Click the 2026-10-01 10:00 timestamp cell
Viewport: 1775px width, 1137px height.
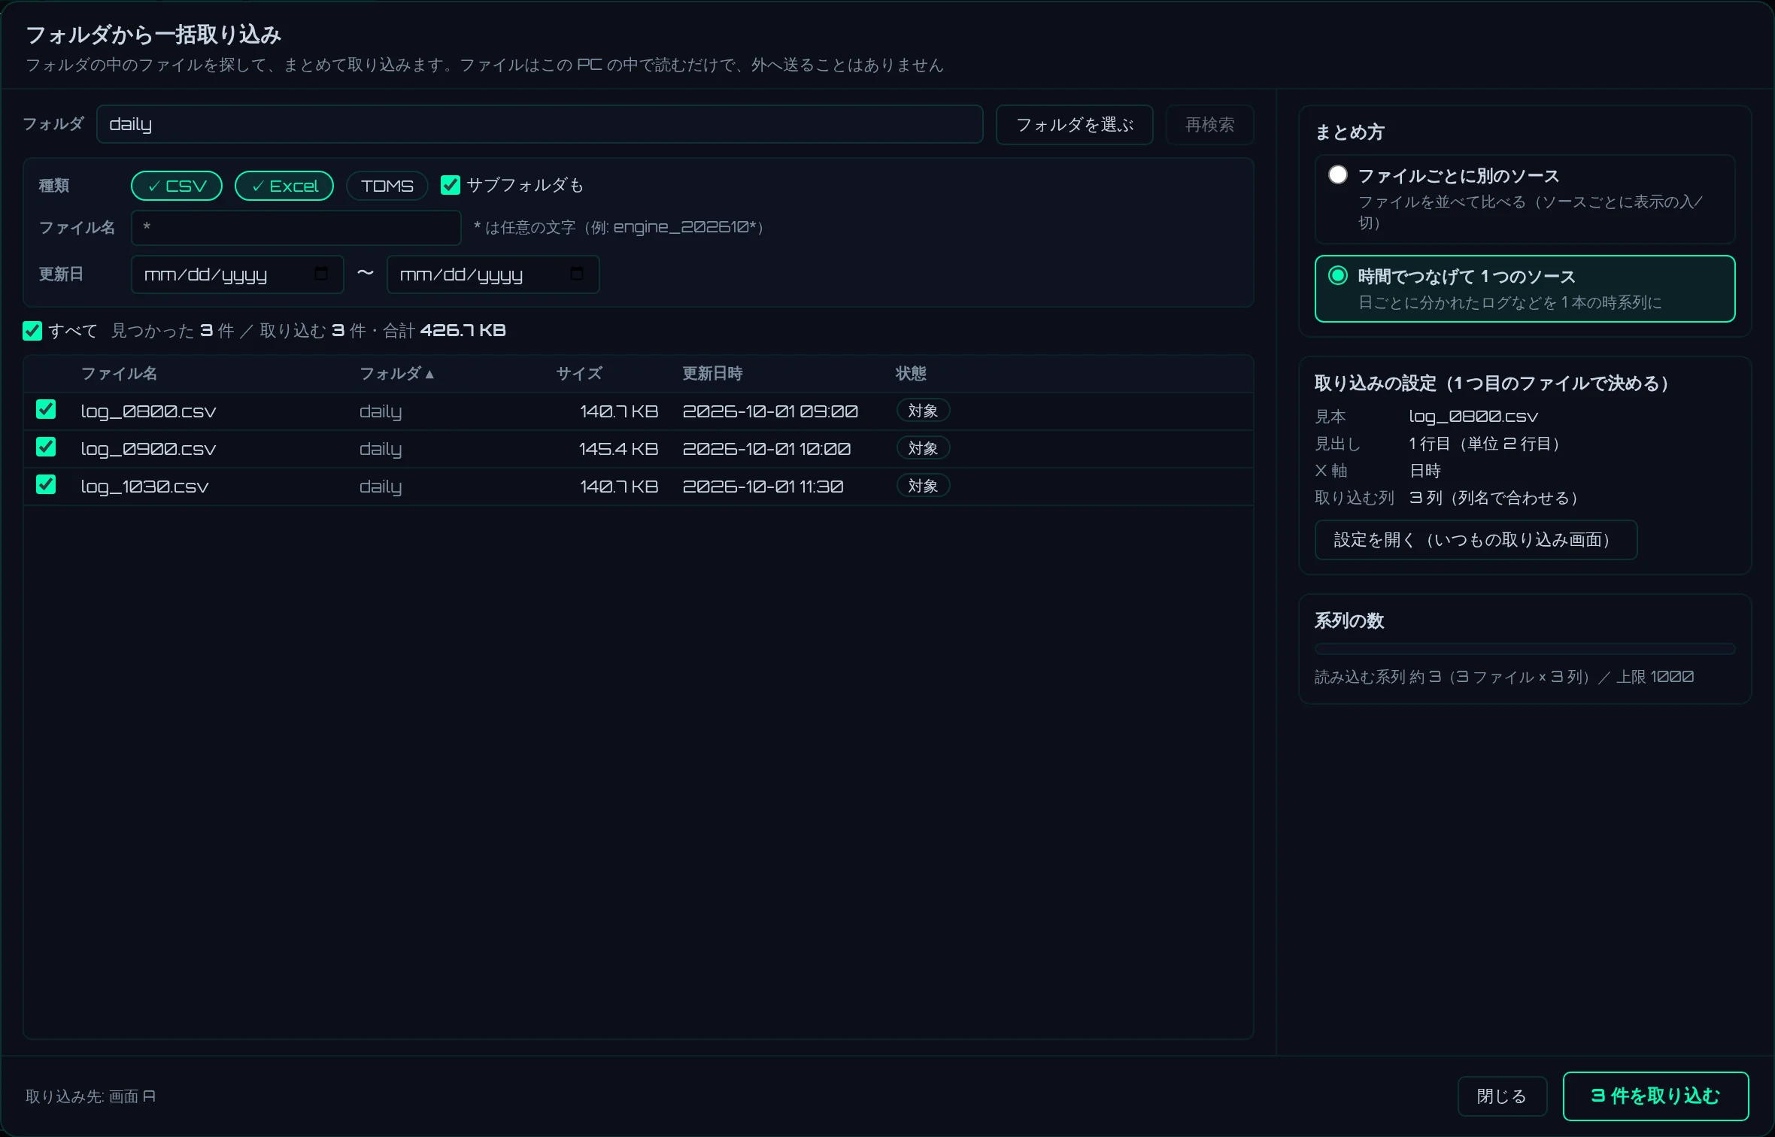pos(766,449)
